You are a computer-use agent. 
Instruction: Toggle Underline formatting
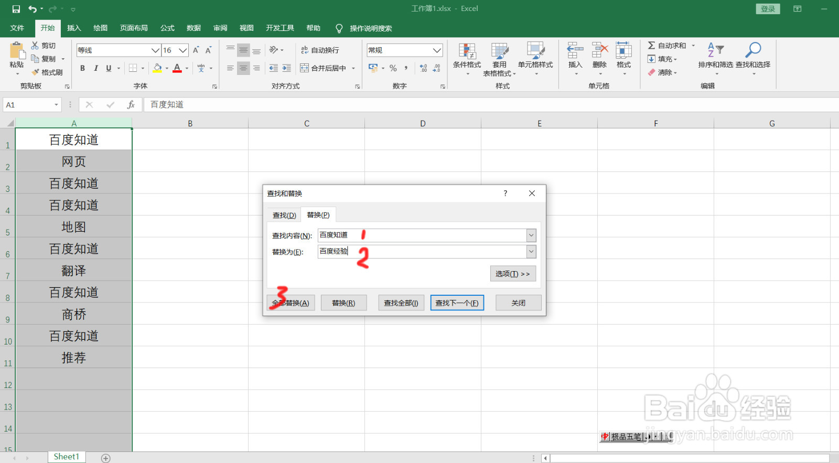click(109, 68)
